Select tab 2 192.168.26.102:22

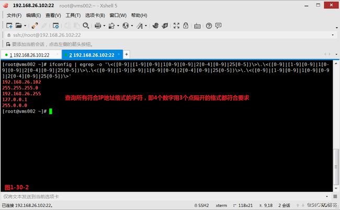tap(92, 55)
